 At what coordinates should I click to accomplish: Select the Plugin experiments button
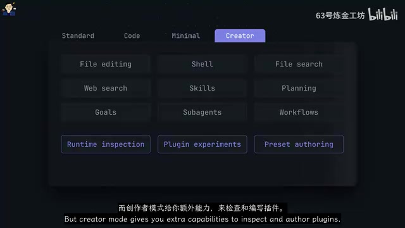click(x=202, y=144)
